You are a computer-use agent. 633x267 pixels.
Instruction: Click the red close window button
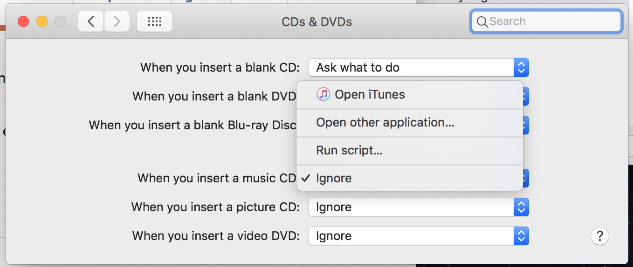(x=23, y=21)
